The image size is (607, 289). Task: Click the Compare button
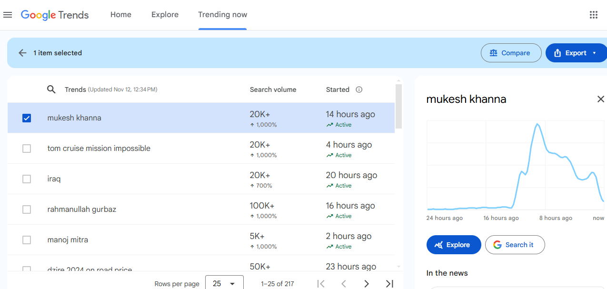point(511,53)
